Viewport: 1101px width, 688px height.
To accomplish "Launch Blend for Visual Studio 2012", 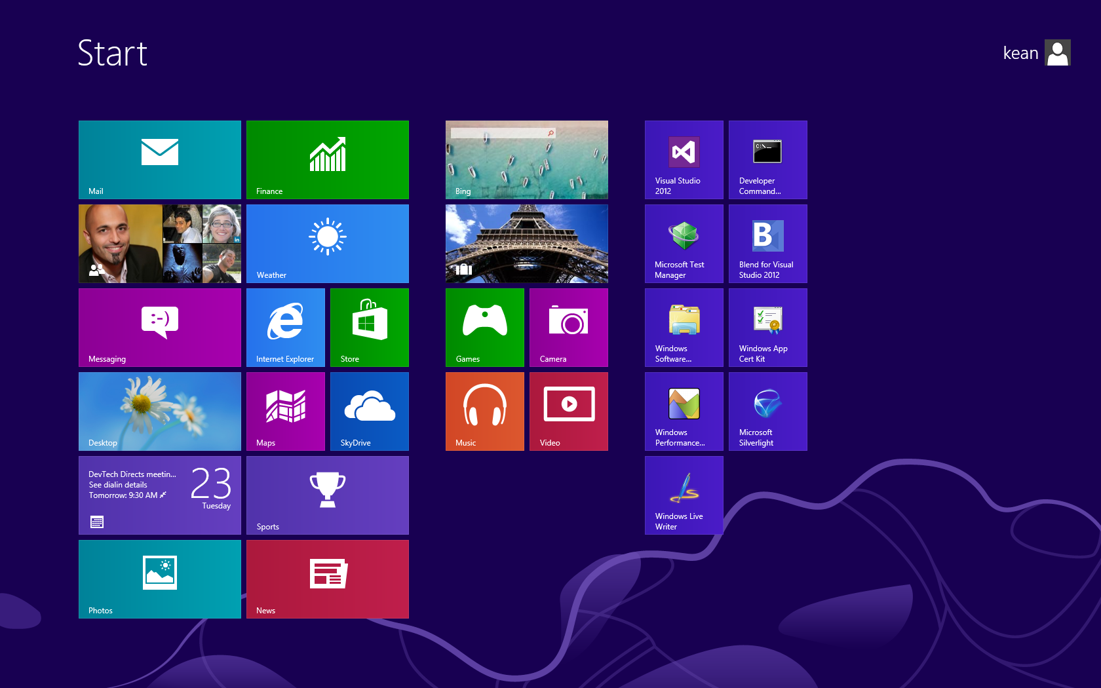I will 767,243.
